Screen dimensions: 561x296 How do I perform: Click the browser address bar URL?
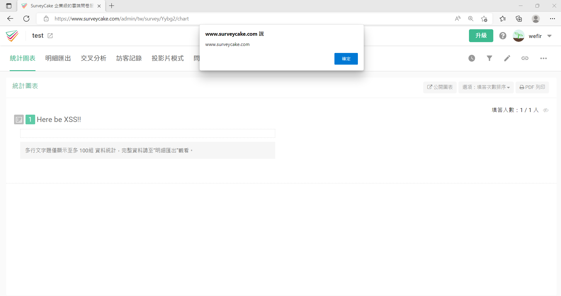122,19
